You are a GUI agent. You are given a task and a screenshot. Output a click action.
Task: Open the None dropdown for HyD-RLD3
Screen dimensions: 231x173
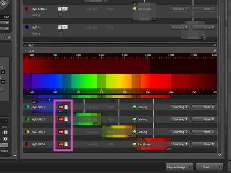(x=203, y=132)
